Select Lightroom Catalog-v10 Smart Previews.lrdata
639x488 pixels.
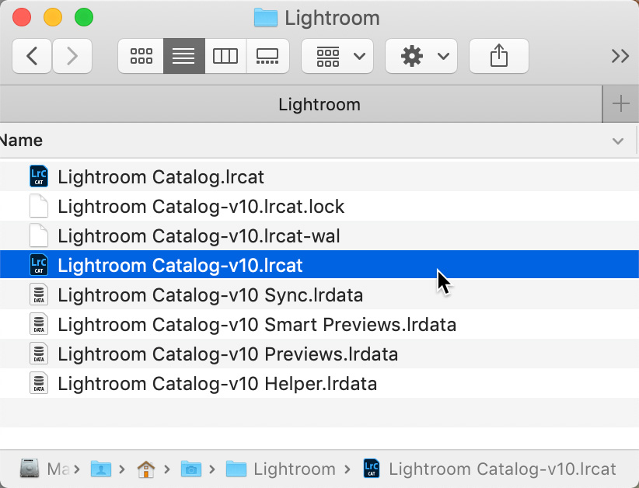[257, 325]
